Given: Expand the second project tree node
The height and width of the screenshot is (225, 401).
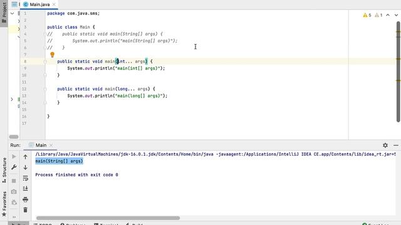Looking at the screenshot, I should [x=19, y=21].
